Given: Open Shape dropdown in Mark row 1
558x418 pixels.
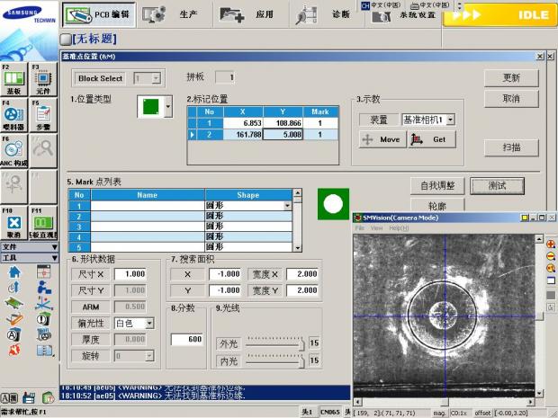Looking at the screenshot, I should pyautogui.click(x=287, y=206).
